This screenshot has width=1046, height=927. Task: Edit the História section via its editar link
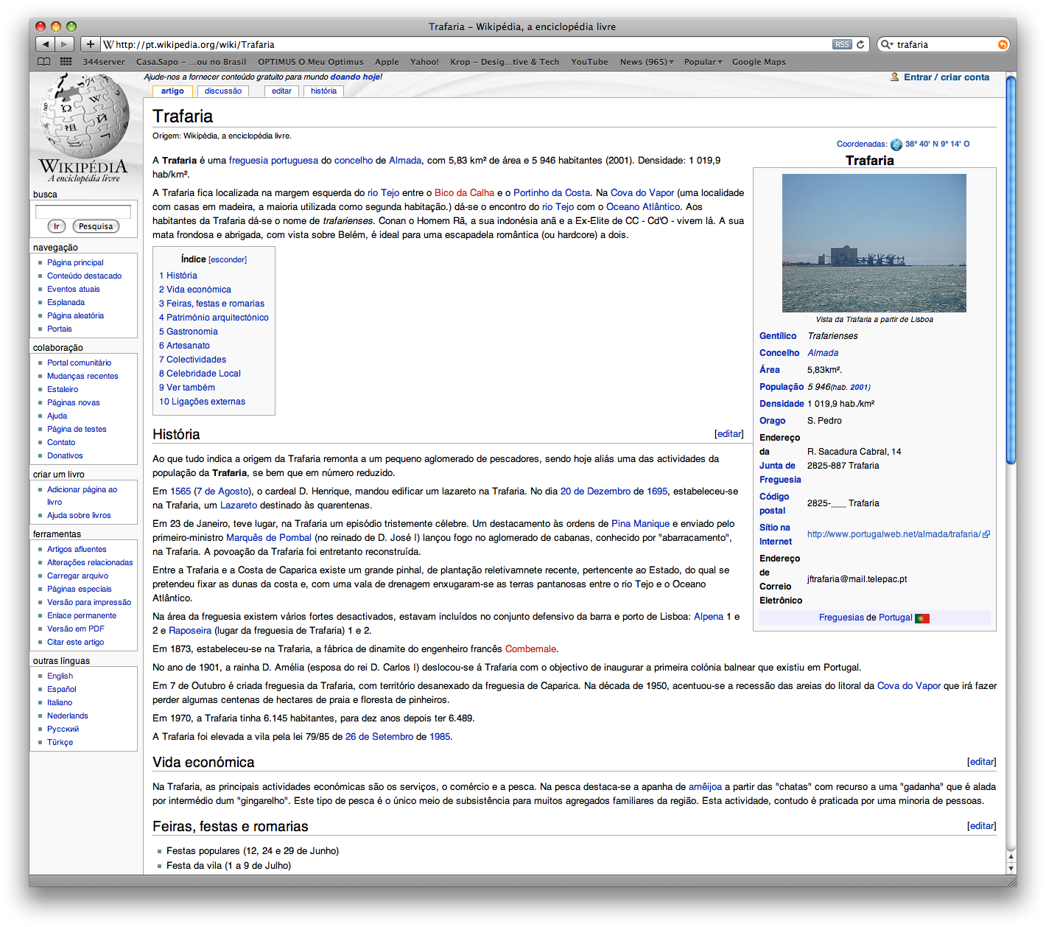(729, 434)
